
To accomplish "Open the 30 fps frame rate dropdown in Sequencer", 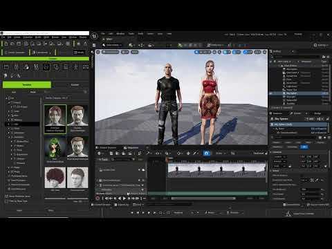I will pyautogui.click(x=221, y=153).
